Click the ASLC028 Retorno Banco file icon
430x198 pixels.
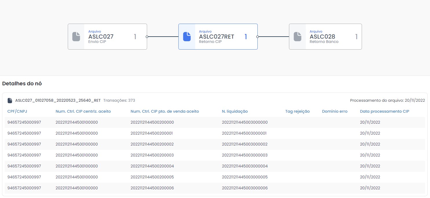(x=297, y=37)
